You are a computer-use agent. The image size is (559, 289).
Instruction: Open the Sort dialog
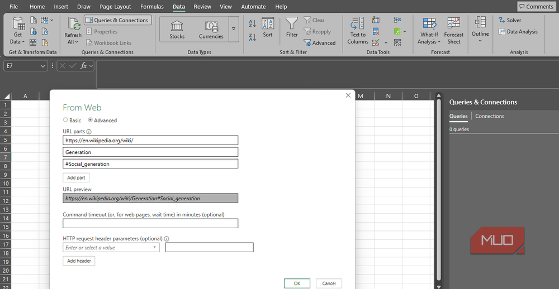click(x=268, y=27)
